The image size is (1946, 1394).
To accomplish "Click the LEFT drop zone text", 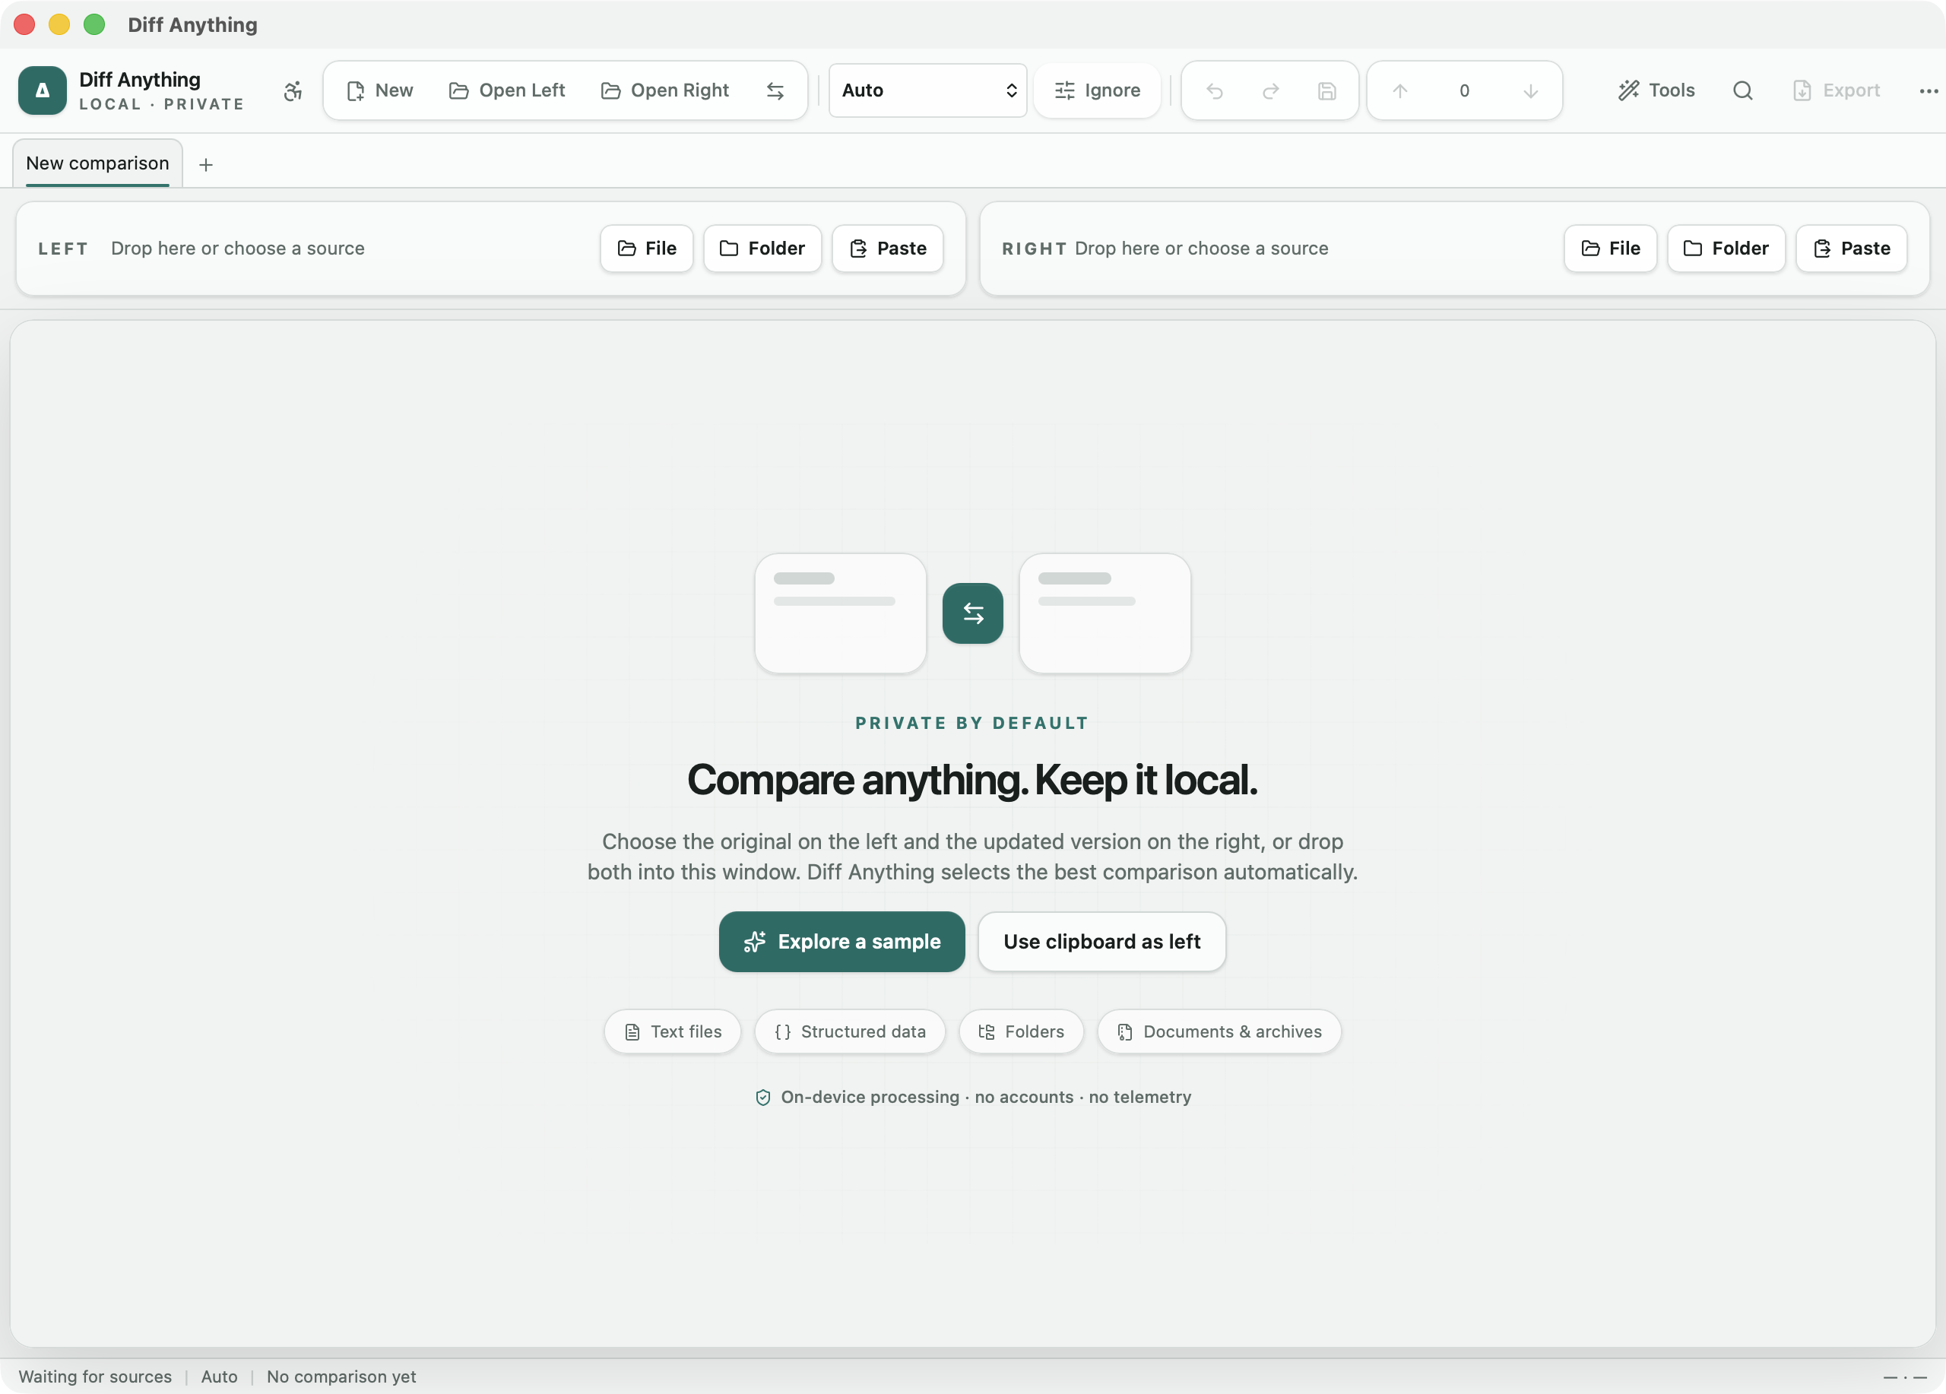I will [238, 248].
